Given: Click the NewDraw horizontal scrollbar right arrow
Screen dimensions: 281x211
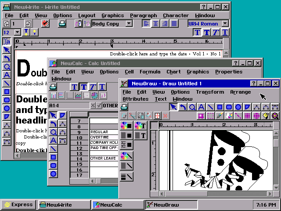Looking at the screenshot, I should coord(270,194).
